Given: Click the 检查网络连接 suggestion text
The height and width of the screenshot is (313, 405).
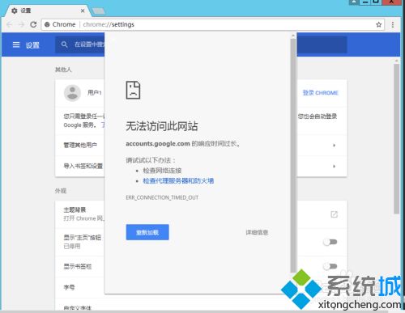Looking at the screenshot, I should point(162,171).
